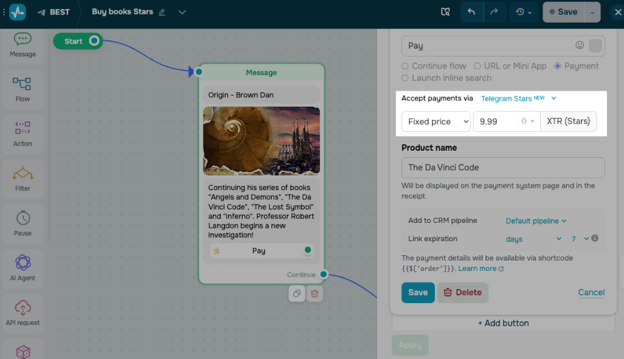Screen dimensions: 624x359
Task: Click the Pay button in Message block
Action: point(262,250)
